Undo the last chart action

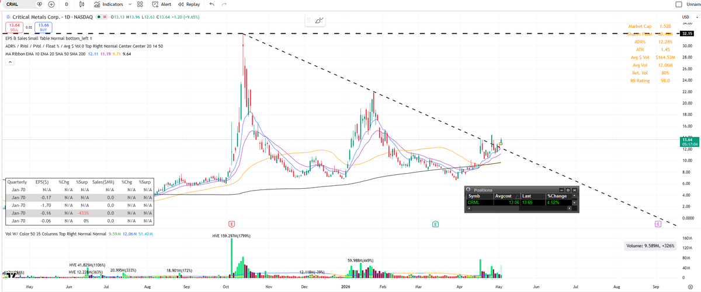211,4
